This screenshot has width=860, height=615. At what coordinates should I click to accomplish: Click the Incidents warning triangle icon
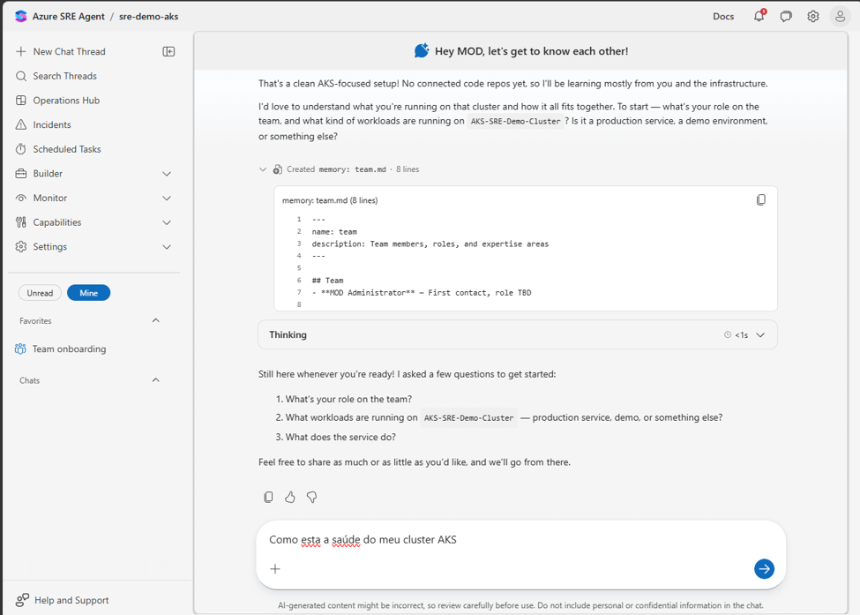click(21, 124)
